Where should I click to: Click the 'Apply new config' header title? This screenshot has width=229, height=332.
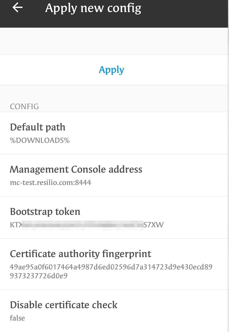[x=93, y=8]
